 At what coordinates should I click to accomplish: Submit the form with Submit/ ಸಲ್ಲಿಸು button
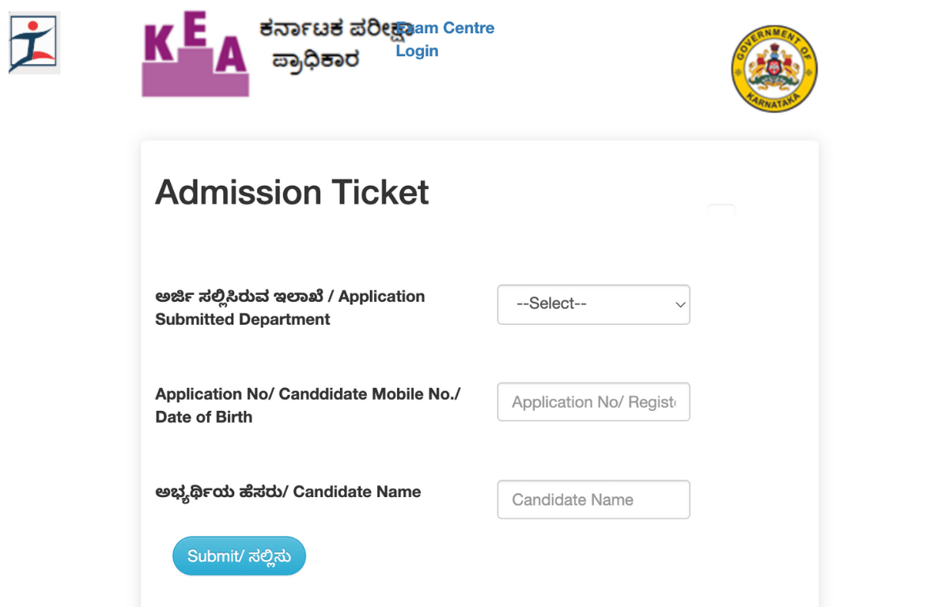pos(239,556)
